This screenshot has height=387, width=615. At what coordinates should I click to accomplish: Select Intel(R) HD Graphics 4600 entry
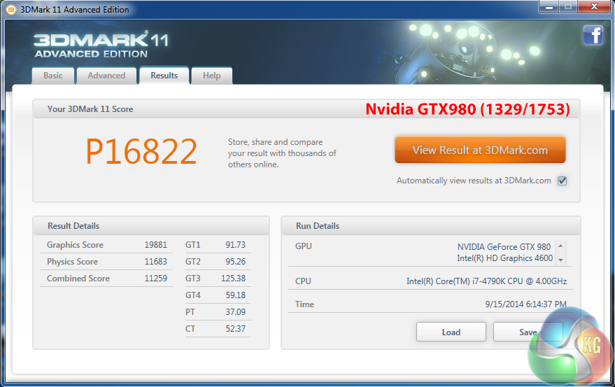(x=504, y=258)
